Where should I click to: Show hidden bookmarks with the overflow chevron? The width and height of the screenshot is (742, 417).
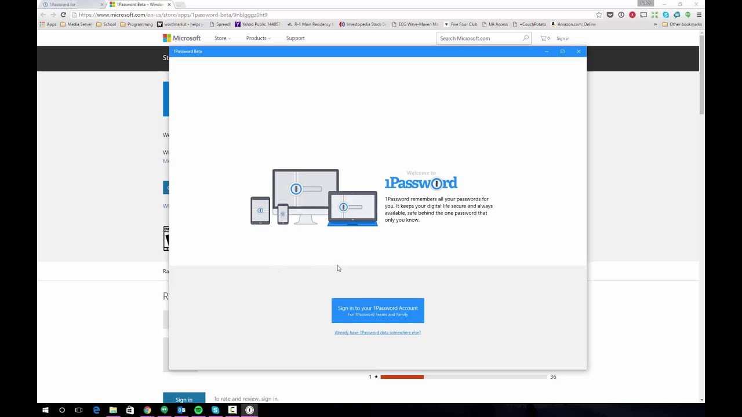pyautogui.click(x=656, y=24)
